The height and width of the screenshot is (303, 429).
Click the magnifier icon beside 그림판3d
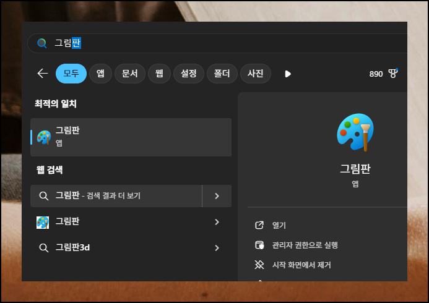pos(43,248)
